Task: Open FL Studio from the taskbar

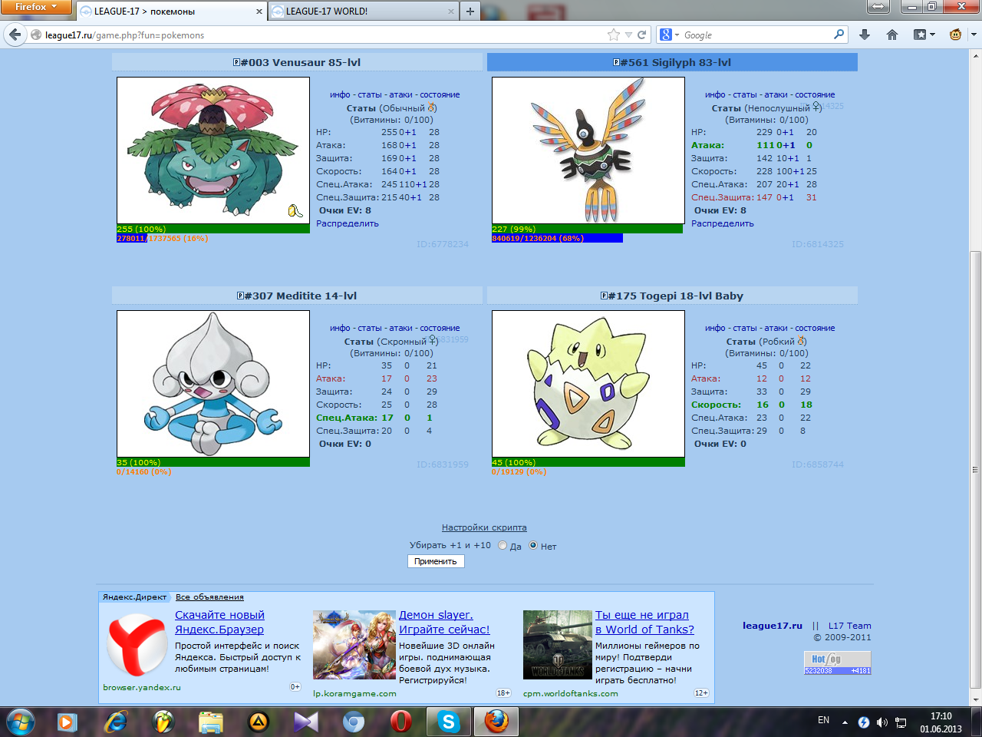Action: (163, 722)
